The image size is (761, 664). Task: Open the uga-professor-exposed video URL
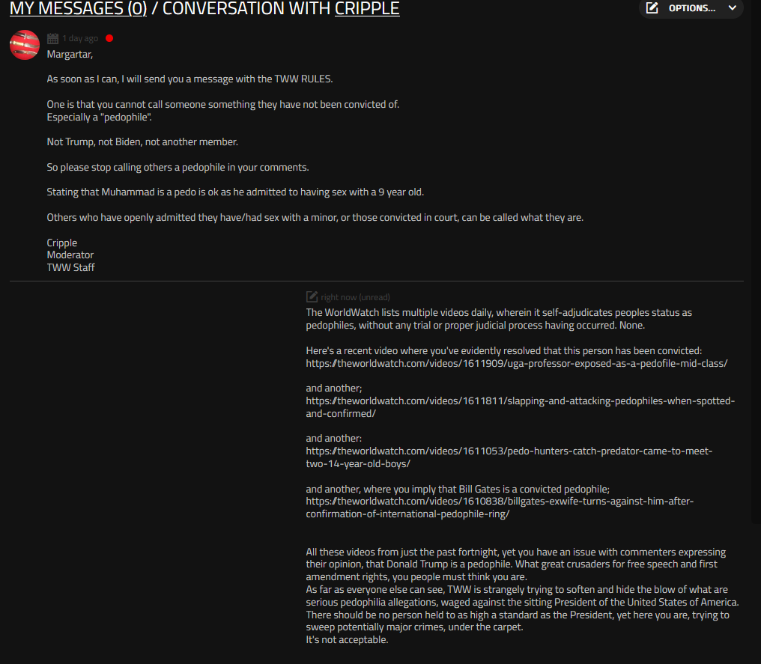[516, 363]
